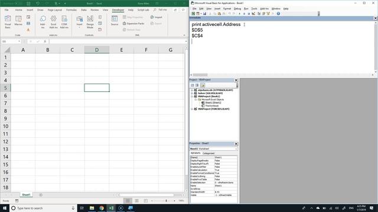Click Paste icon in VBA toolbar
Image resolution: width=378 pixels, height=212 pixels.
[x=219, y=14]
